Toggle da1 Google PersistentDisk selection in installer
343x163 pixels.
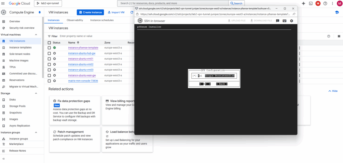(x=195, y=76)
